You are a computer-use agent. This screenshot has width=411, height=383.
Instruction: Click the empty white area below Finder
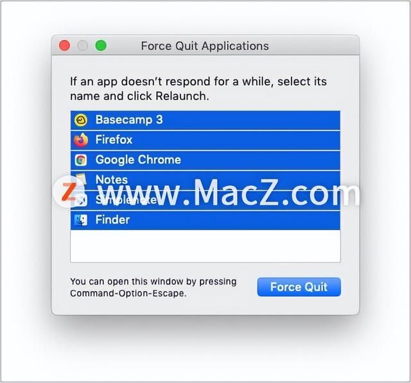point(205,246)
